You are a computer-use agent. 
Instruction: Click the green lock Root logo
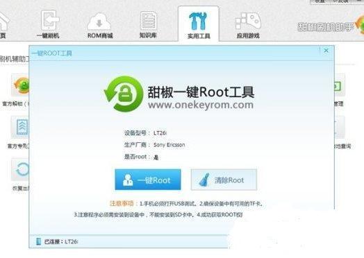pyautogui.click(x=124, y=94)
